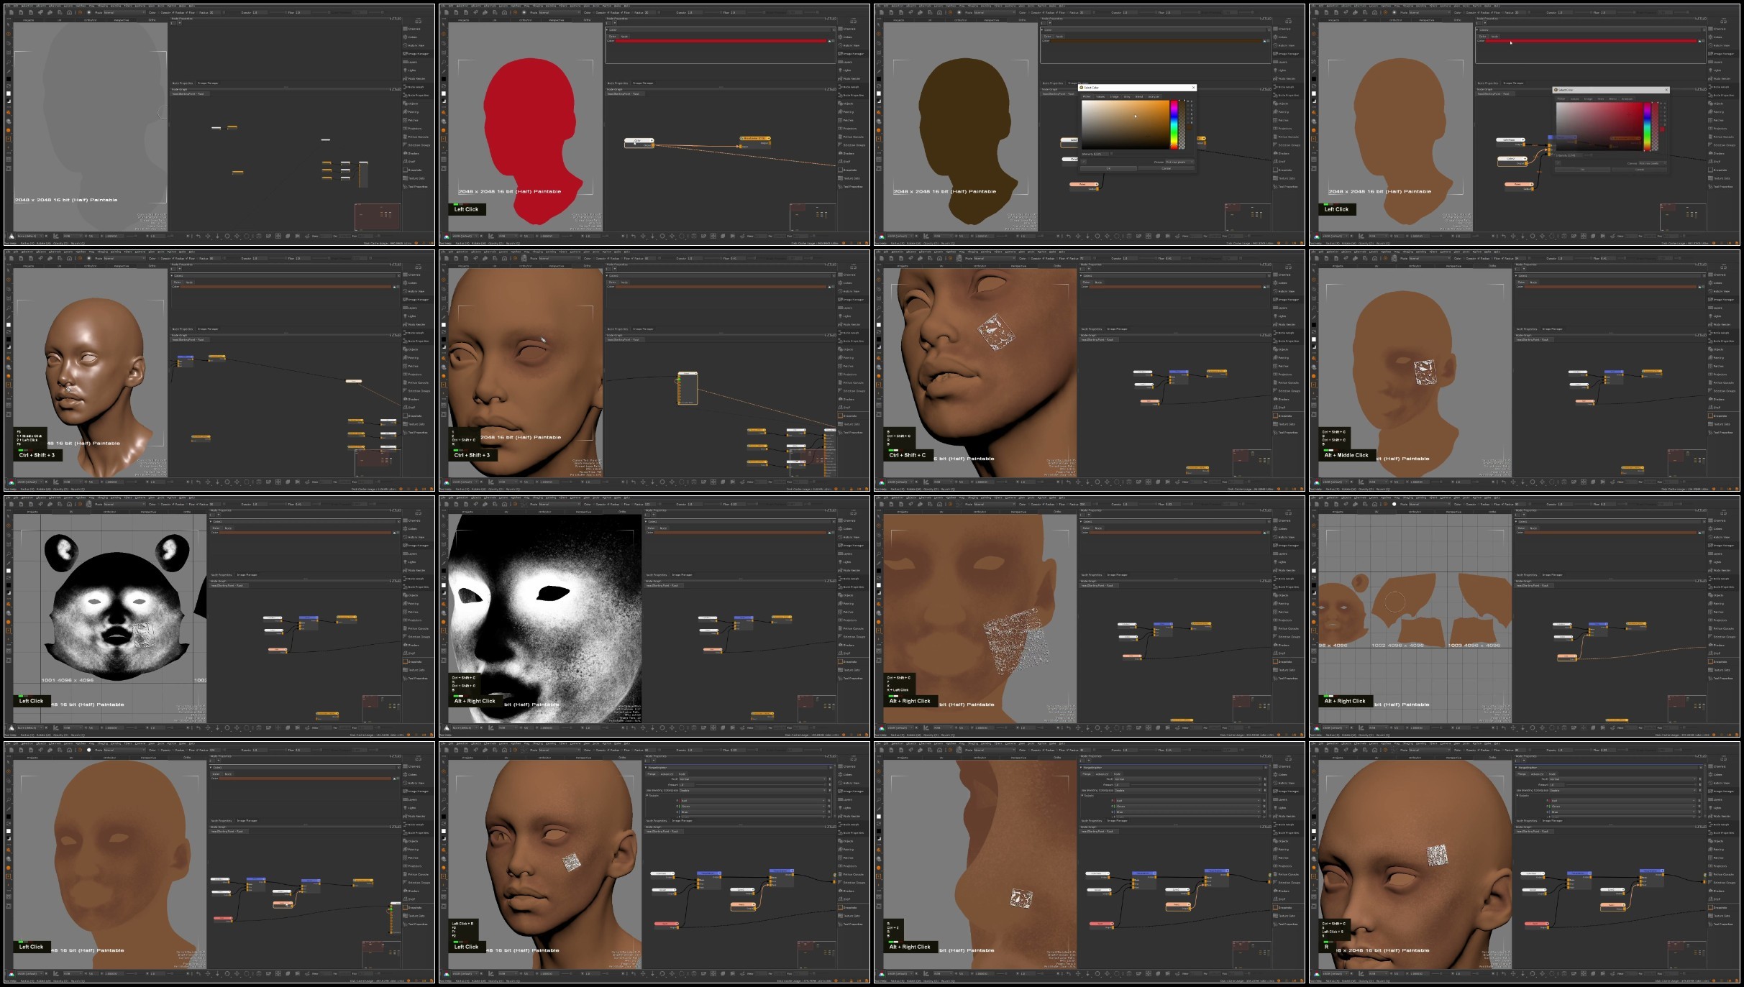The height and width of the screenshot is (987, 1744).
Task: Open Values tab in dark-brown-head frame's Select Color dialog
Action: pos(1100,96)
